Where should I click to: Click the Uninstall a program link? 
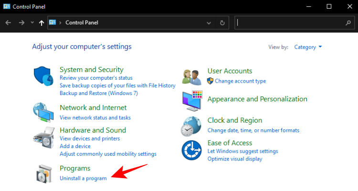click(83, 178)
